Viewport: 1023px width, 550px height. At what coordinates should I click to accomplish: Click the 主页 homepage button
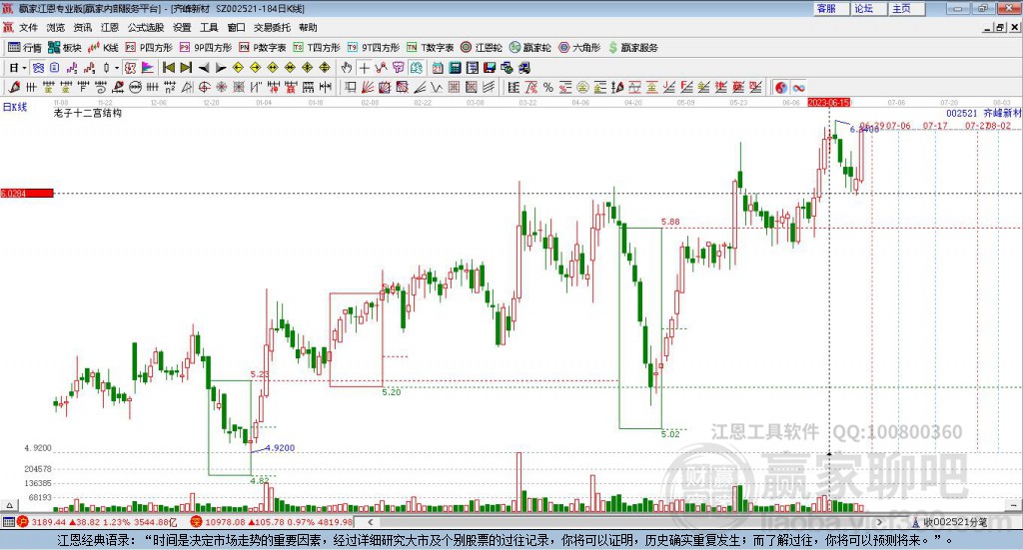click(907, 8)
